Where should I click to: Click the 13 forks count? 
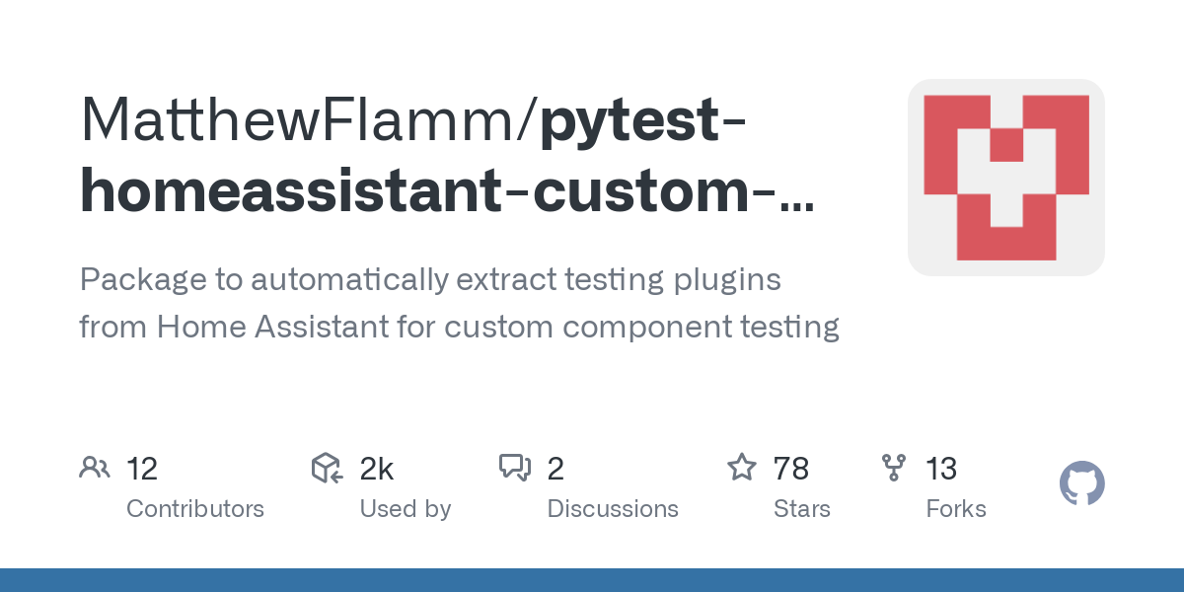(941, 469)
